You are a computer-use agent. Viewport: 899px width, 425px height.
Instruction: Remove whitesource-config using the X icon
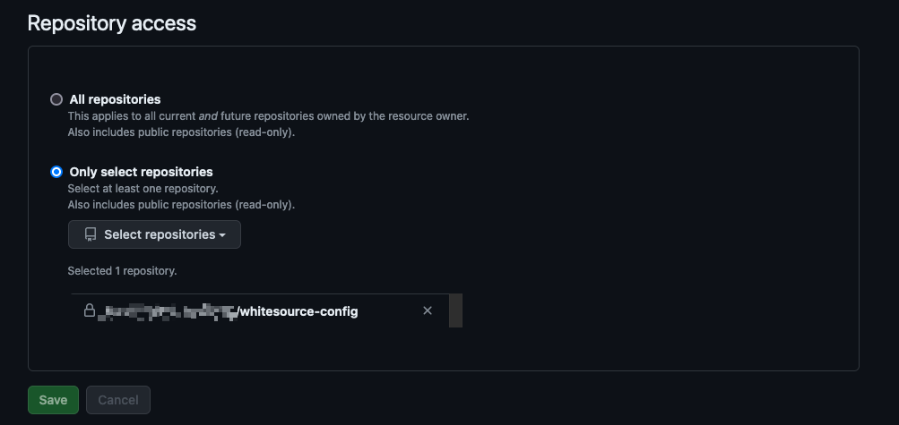(x=428, y=310)
